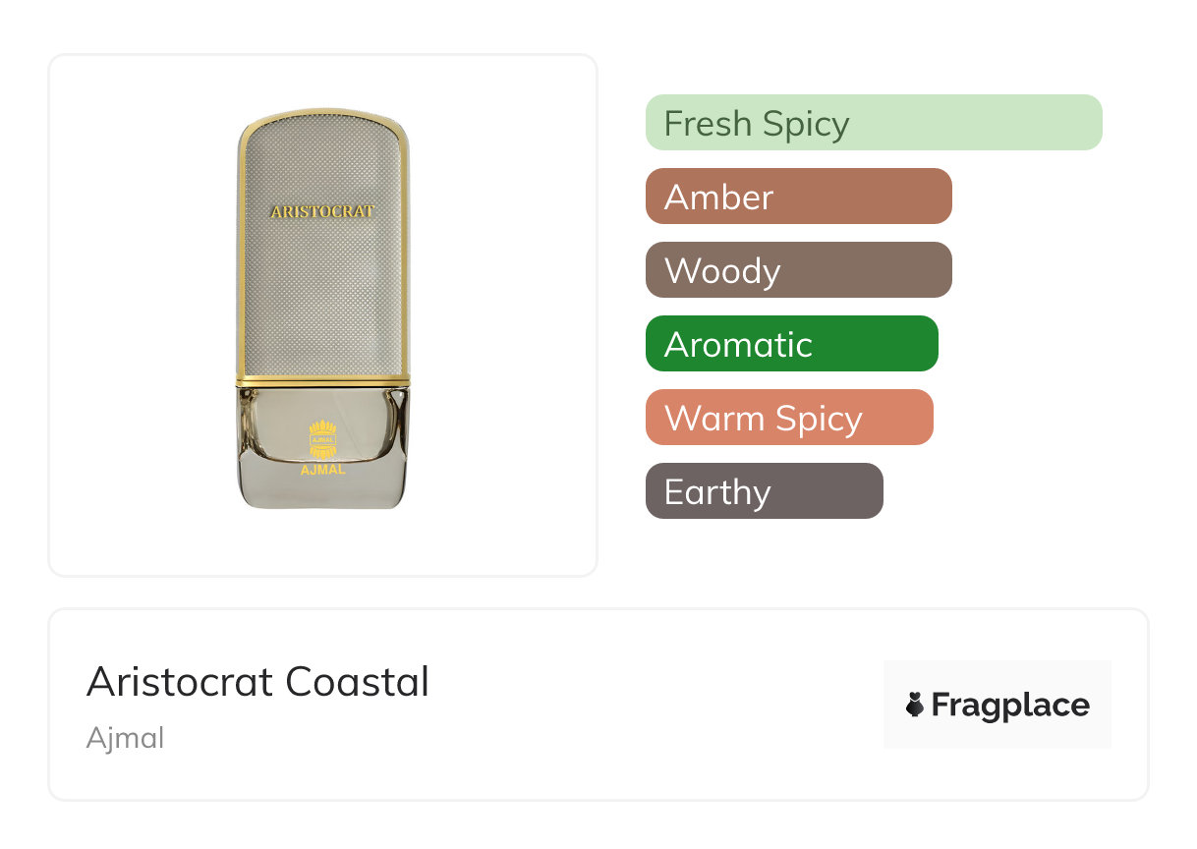Click the Ajmal brand name under the title
The image size is (1197, 849).
click(125, 738)
